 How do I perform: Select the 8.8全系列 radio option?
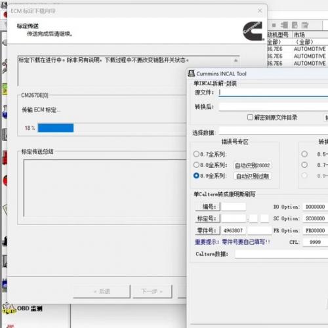point(196,165)
